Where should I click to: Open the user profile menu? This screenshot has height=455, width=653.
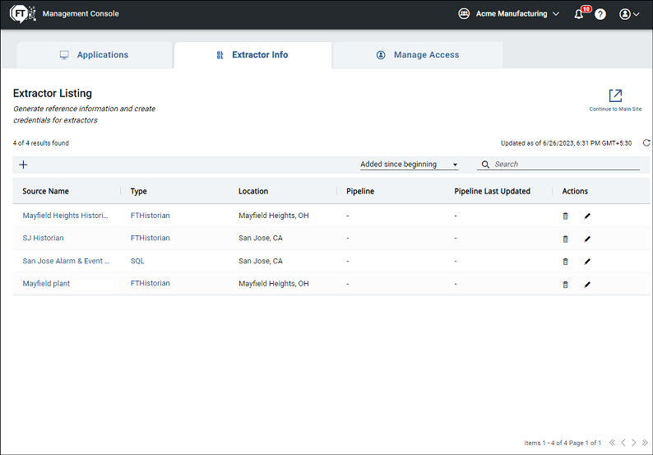(629, 14)
